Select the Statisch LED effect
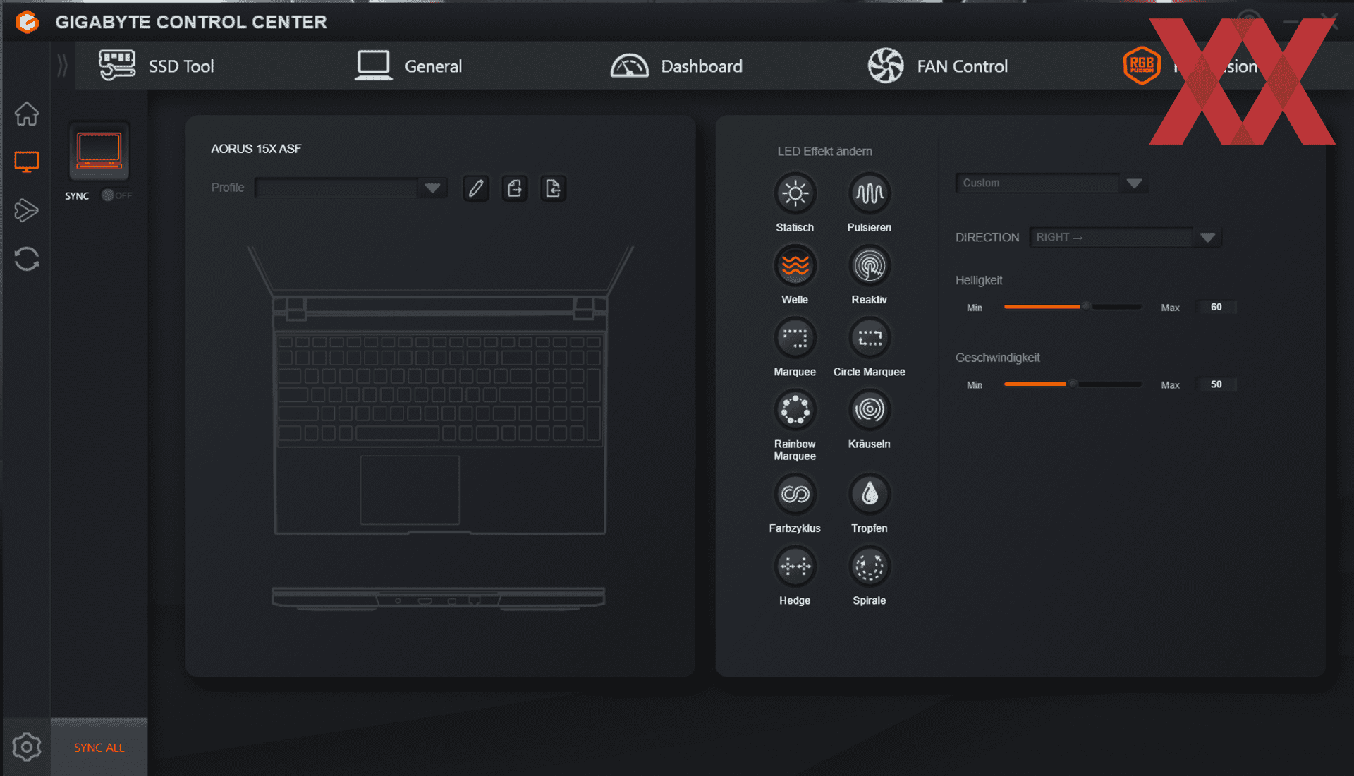 tap(795, 193)
